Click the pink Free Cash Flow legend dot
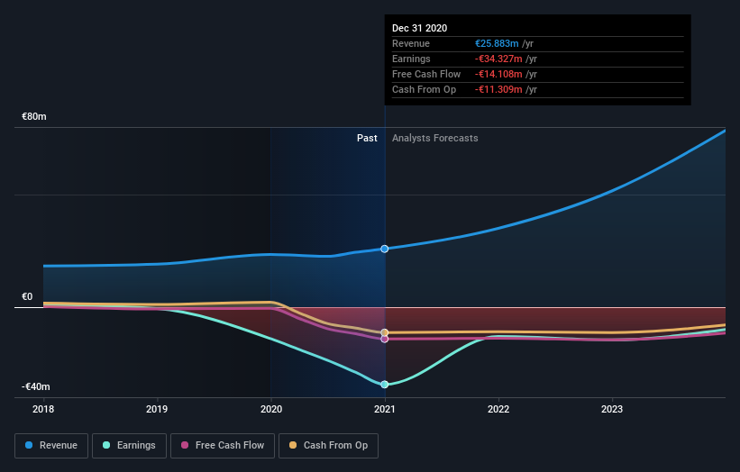The height and width of the screenshot is (472, 740). coord(185,445)
